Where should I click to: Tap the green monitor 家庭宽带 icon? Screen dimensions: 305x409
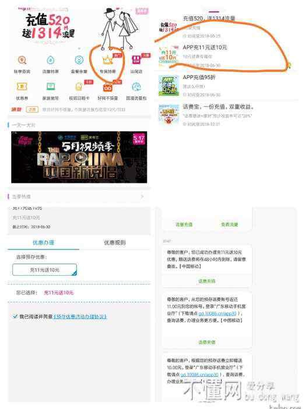click(51, 86)
